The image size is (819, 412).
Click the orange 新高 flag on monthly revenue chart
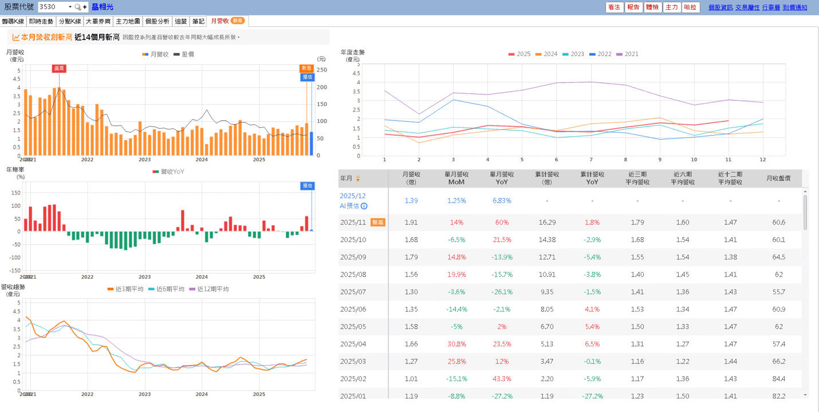(306, 68)
